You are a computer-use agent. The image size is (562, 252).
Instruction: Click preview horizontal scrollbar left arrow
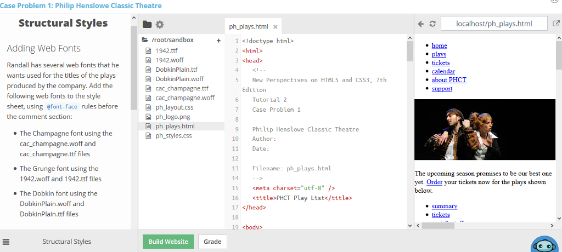(418, 226)
